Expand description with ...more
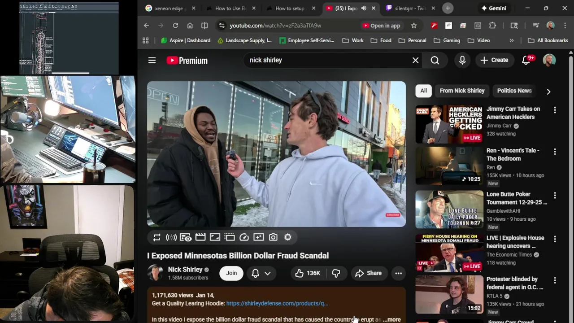 click(392, 319)
